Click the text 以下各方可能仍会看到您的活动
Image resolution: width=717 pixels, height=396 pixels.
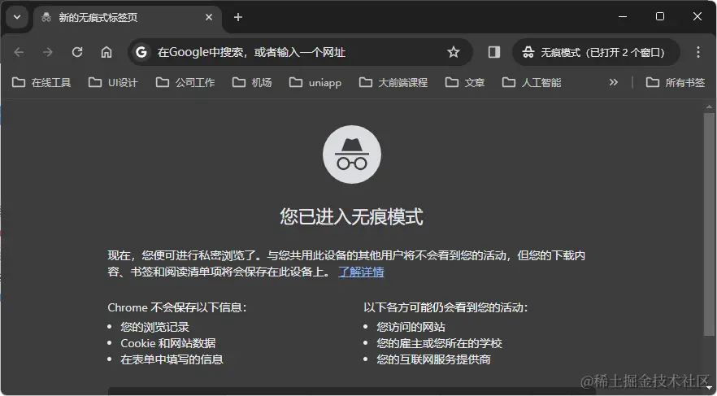coord(445,307)
